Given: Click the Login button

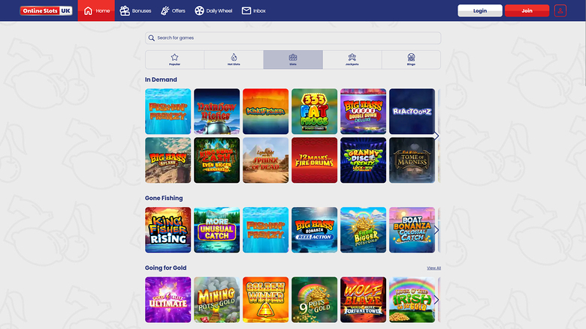Looking at the screenshot, I should pyautogui.click(x=479, y=10).
